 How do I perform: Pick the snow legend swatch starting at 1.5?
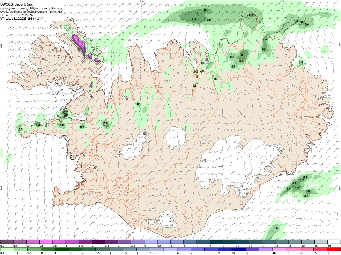(x=85, y=242)
